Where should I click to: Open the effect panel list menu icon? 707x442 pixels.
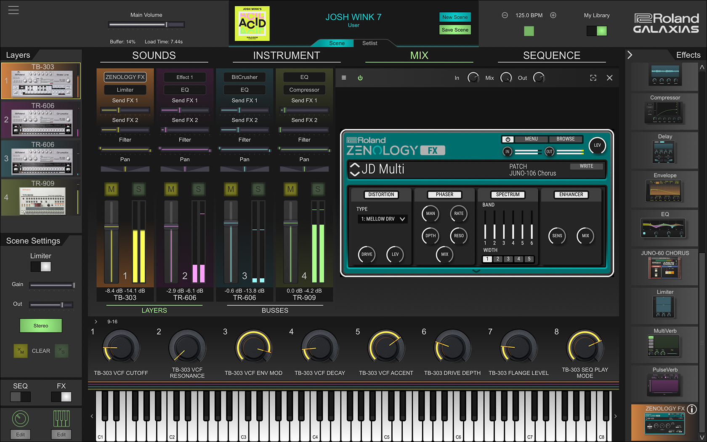click(344, 77)
